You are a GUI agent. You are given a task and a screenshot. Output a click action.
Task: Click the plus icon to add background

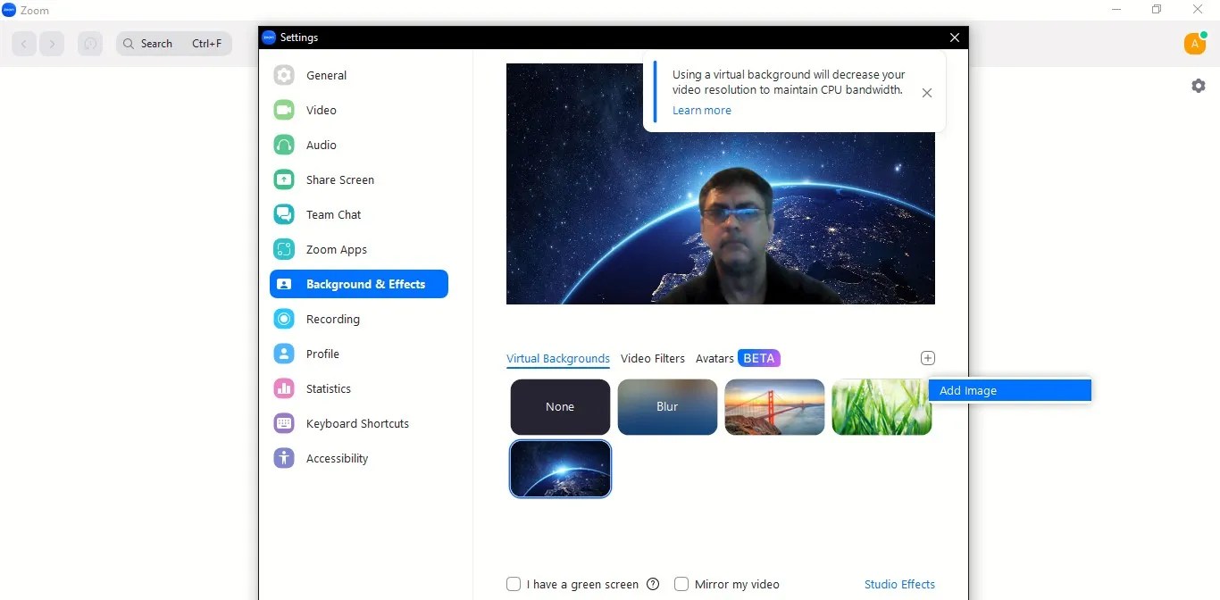[928, 358]
